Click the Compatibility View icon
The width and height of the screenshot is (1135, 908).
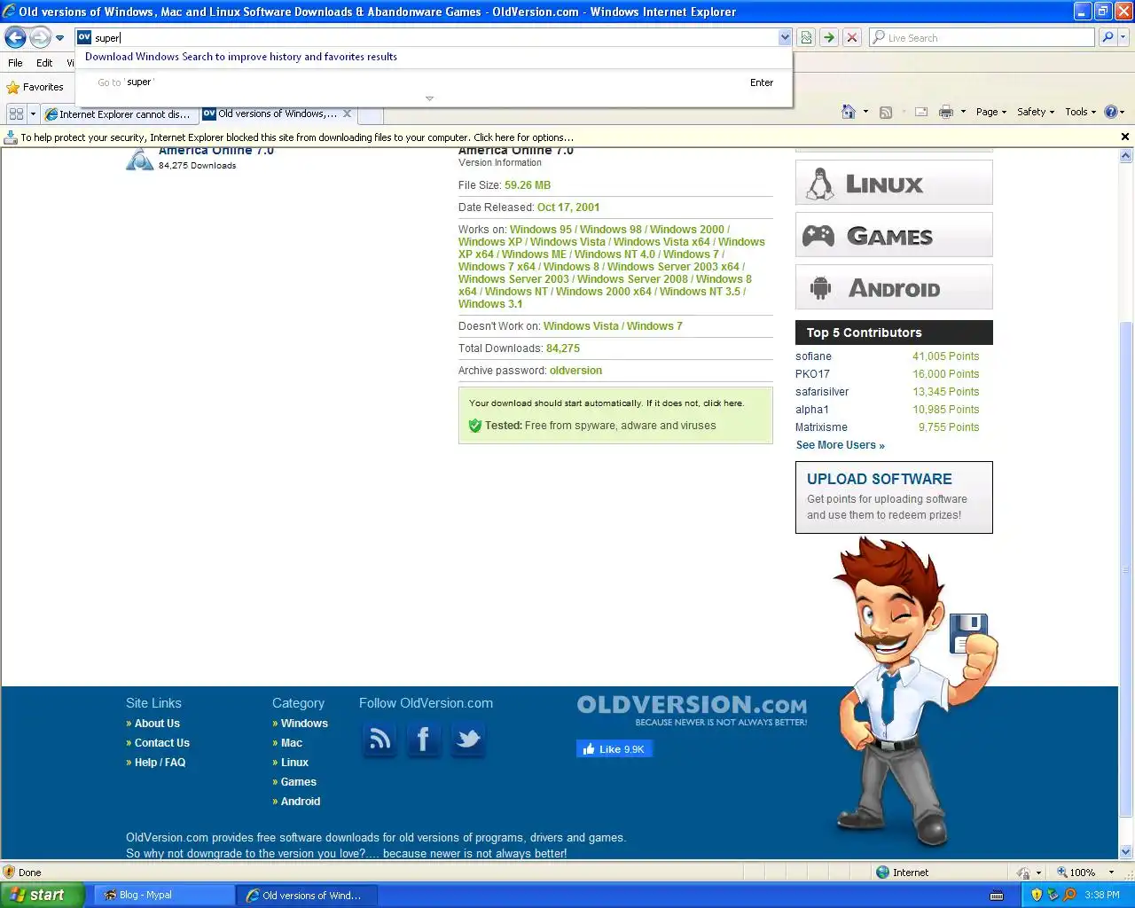806,37
